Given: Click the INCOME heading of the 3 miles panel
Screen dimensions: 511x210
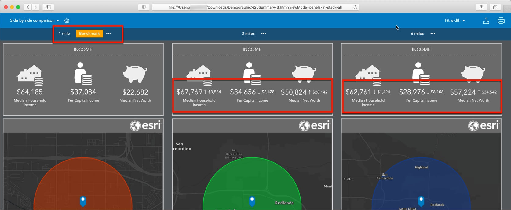Looking at the screenshot, I should 252,49.
